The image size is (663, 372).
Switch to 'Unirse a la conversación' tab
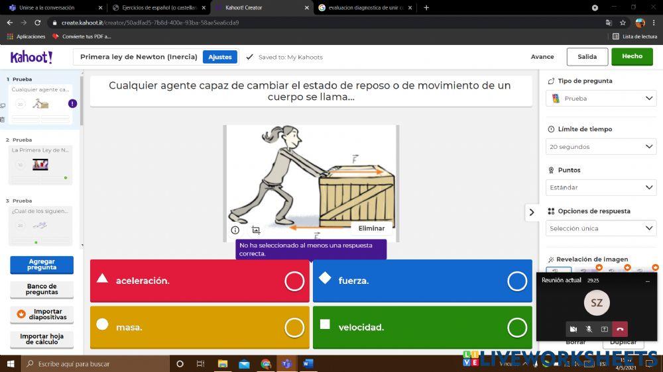54,7
